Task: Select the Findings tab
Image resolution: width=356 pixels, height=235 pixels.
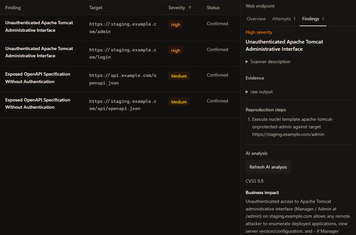Action: point(313,19)
